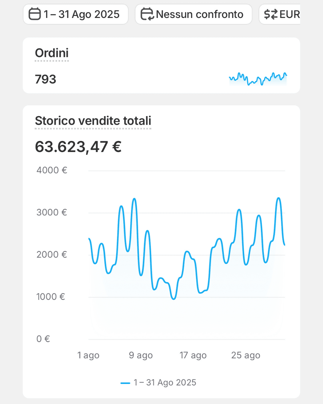
Task: Open the Ordini metric title
Action: coord(52,53)
